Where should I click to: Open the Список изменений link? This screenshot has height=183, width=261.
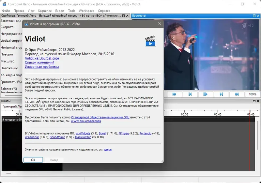pyautogui.click(x=39, y=63)
